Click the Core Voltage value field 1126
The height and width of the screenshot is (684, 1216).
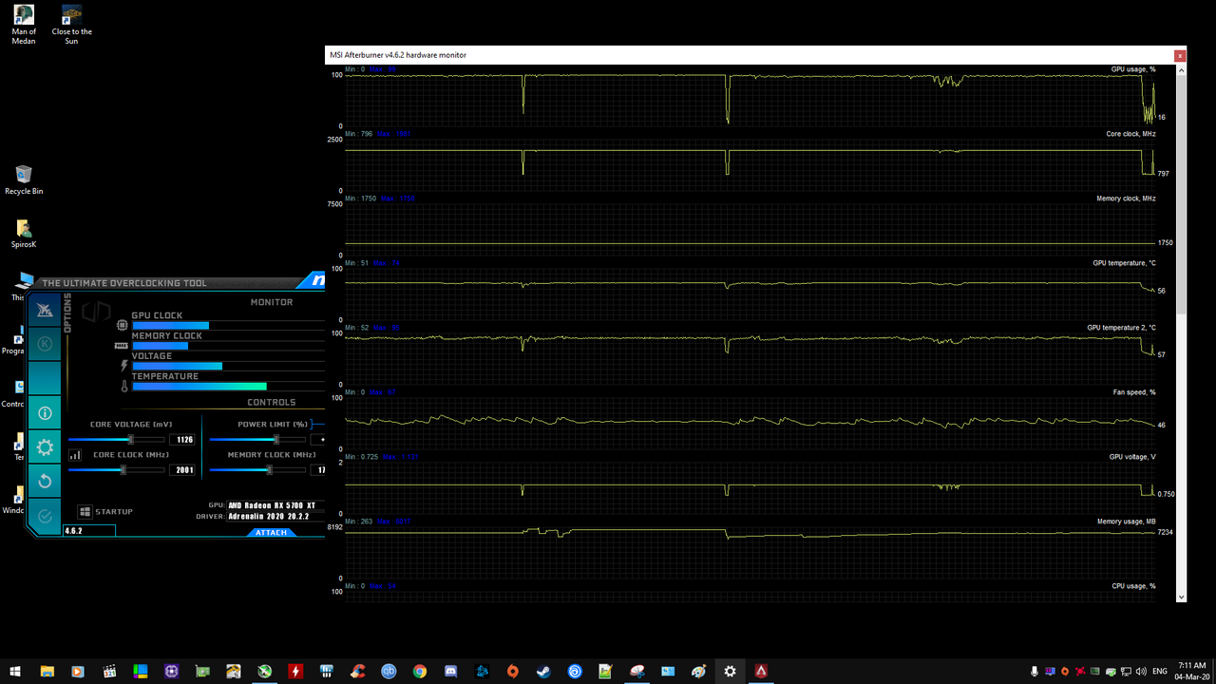pyautogui.click(x=182, y=439)
